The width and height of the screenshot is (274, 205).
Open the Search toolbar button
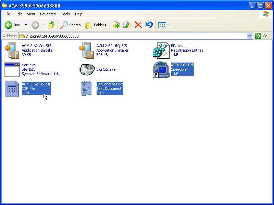(x=71, y=25)
